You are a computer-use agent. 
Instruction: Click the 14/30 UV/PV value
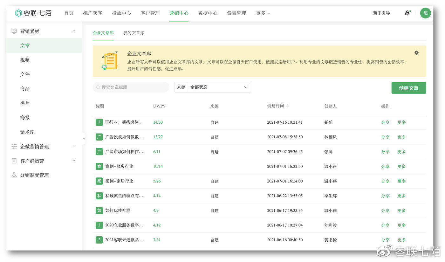pos(158,122)
